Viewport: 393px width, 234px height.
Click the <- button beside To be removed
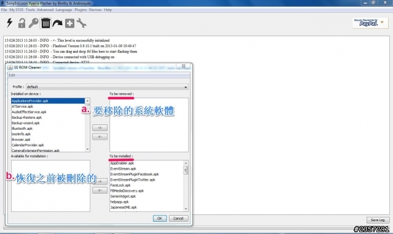99,137
